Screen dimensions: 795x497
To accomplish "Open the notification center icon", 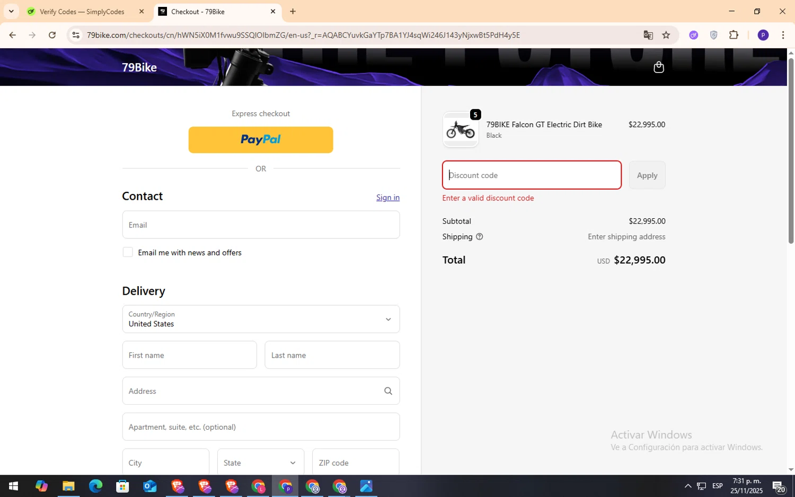I will tap(779, 486).
